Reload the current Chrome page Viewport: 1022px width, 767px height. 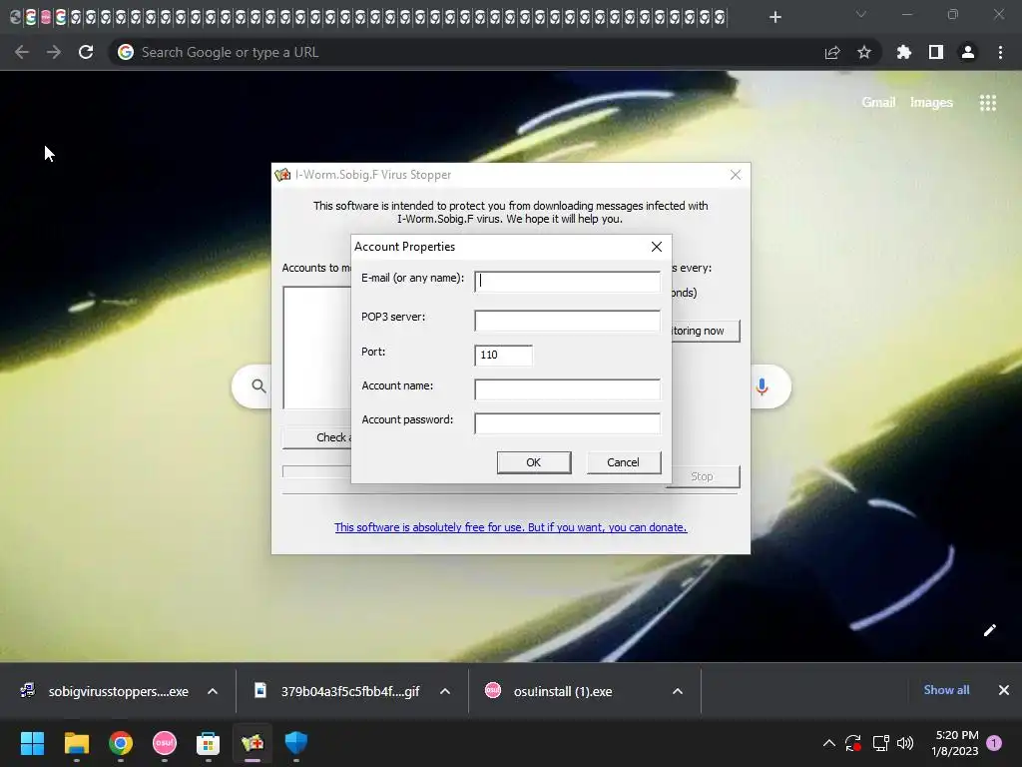tap(86, 52)
